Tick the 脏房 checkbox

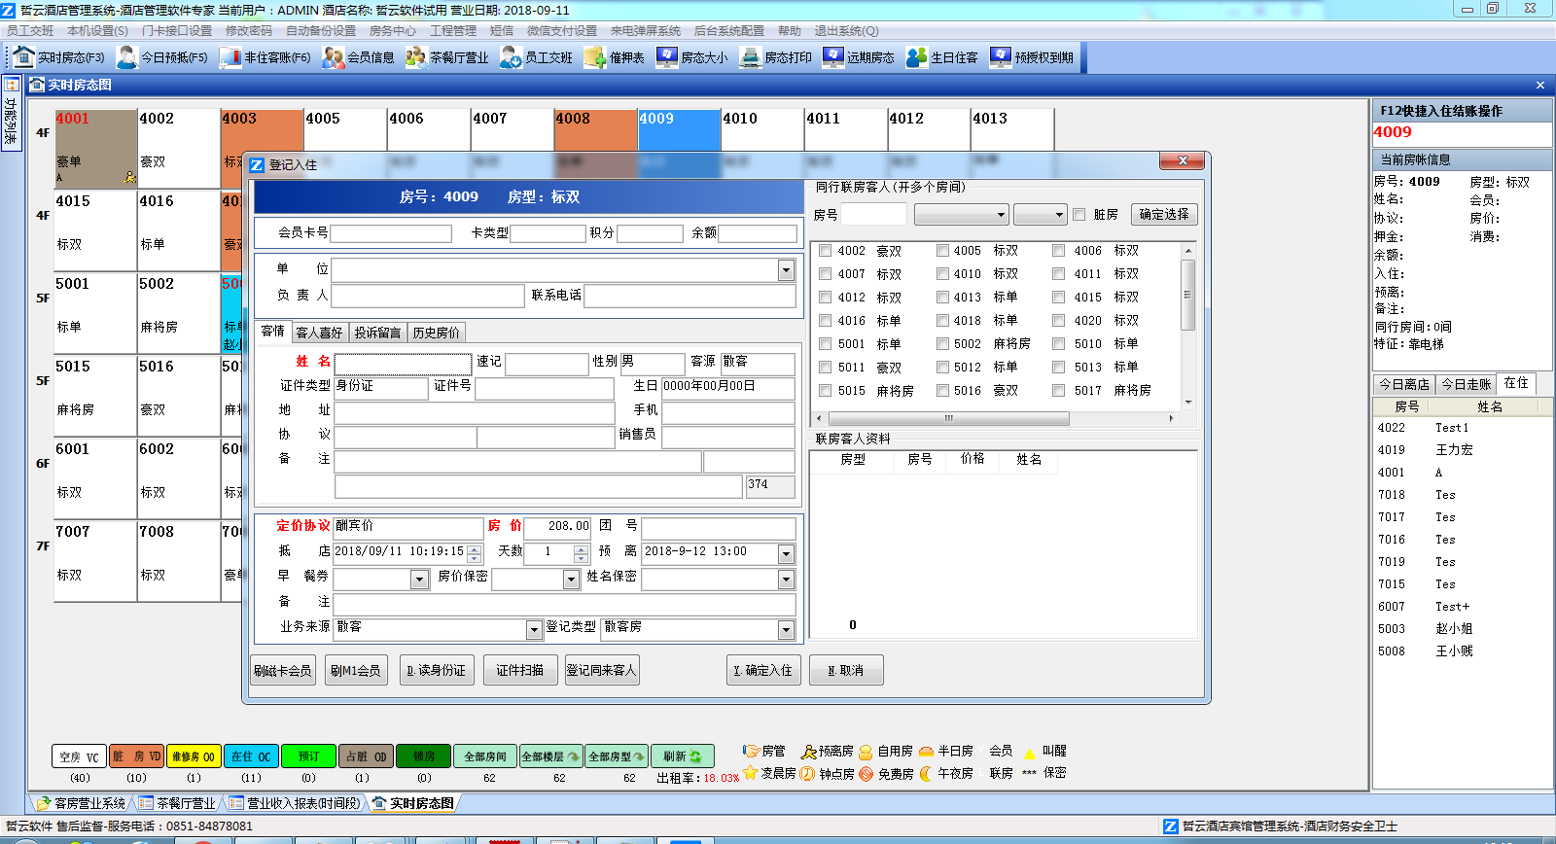(x=1079, y=214)
